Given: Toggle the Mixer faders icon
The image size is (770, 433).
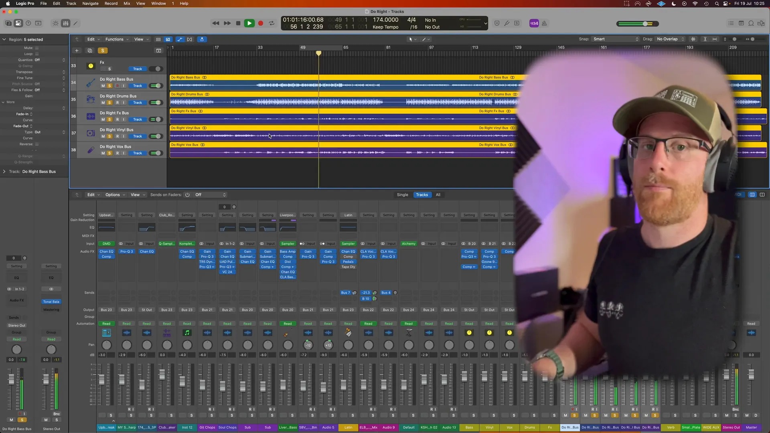Looking at the screenshot, I should (65, 23).
